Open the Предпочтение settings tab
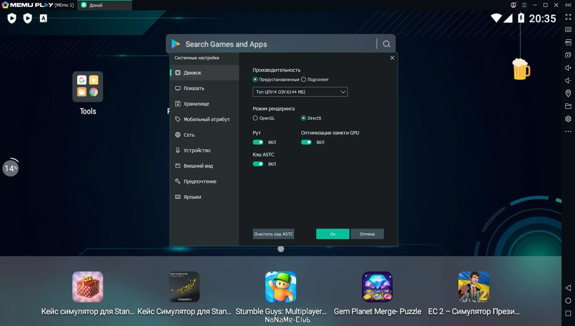Viewport: 575px width, 326px height. [x=205, y=181]
